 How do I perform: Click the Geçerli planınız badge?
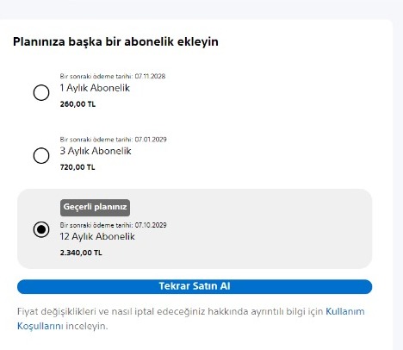[x=95, y=208]
